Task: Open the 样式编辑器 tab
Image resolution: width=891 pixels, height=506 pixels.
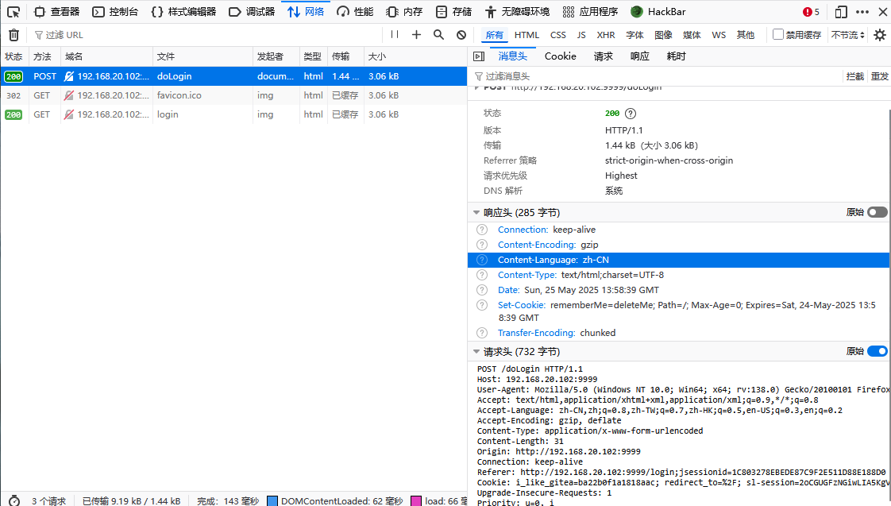Action: (x=183, y=12)
